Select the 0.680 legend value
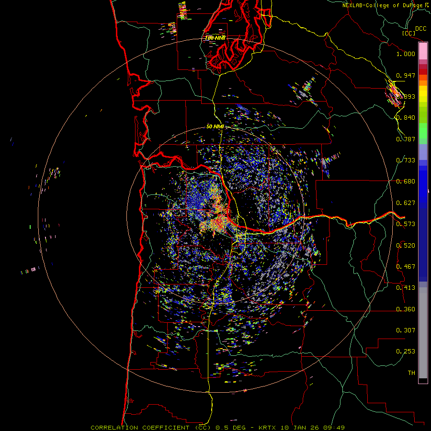This screenshot has width=431, height=431. 406,181
